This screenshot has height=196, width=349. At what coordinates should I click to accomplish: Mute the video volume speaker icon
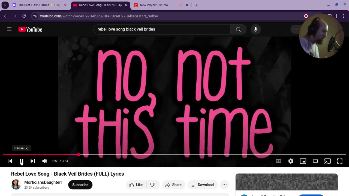tap(45, 161)
